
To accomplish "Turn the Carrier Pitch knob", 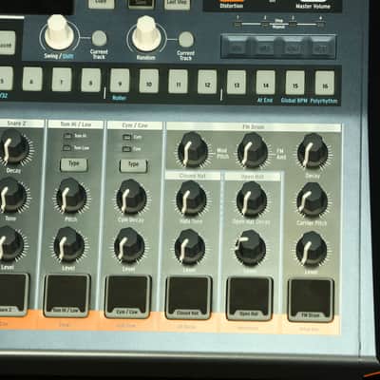I will tap(312, 199).
